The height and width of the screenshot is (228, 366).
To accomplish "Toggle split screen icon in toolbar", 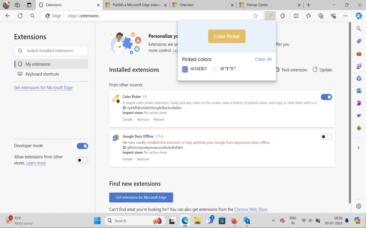I will coord(296,16).
